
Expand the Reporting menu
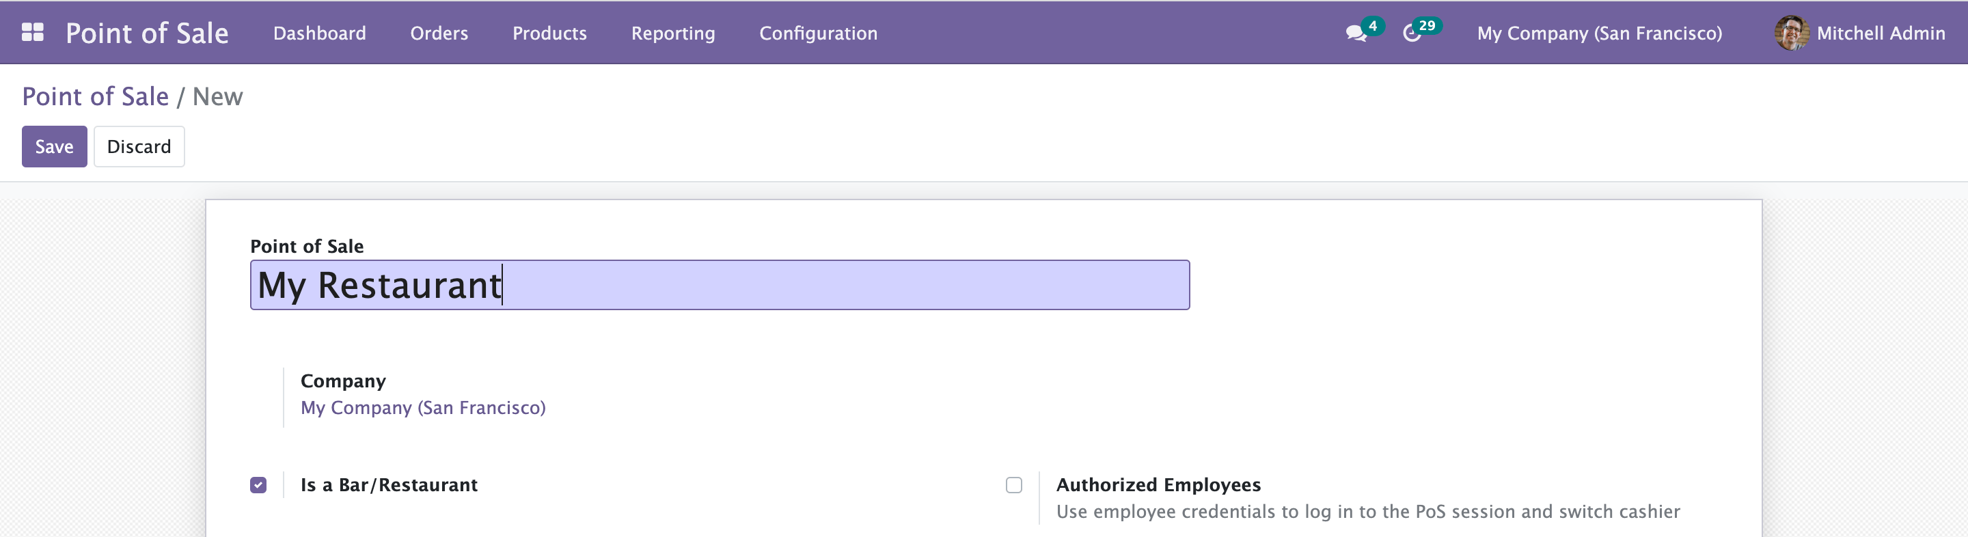pos(672,33)
